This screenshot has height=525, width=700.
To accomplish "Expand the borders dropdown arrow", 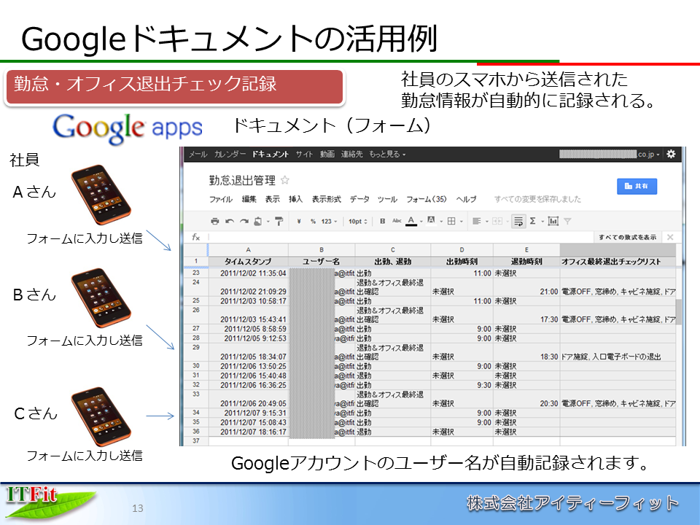I will coord(461,222).
